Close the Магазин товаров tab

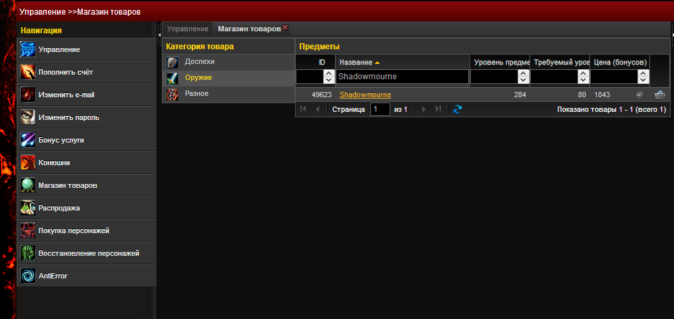tap(285, 27)
